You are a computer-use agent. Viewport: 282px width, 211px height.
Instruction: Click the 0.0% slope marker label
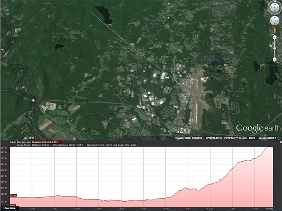point(12,205)
